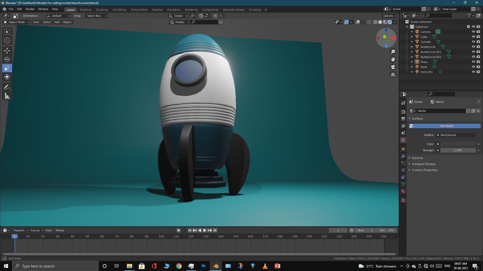Switch to the Shading workspace tab
Screen dimensions: 483x271
click(x=157, y=10)
